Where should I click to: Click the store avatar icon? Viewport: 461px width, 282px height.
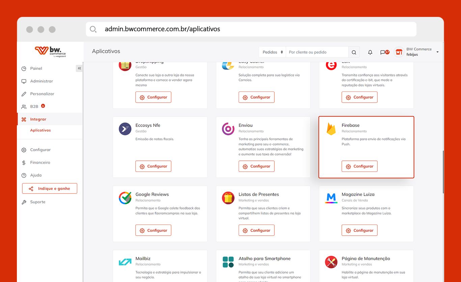click(399, 52)
